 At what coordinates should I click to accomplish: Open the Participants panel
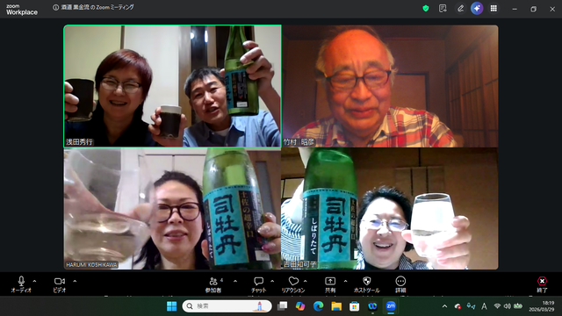[x=213, y=284]
